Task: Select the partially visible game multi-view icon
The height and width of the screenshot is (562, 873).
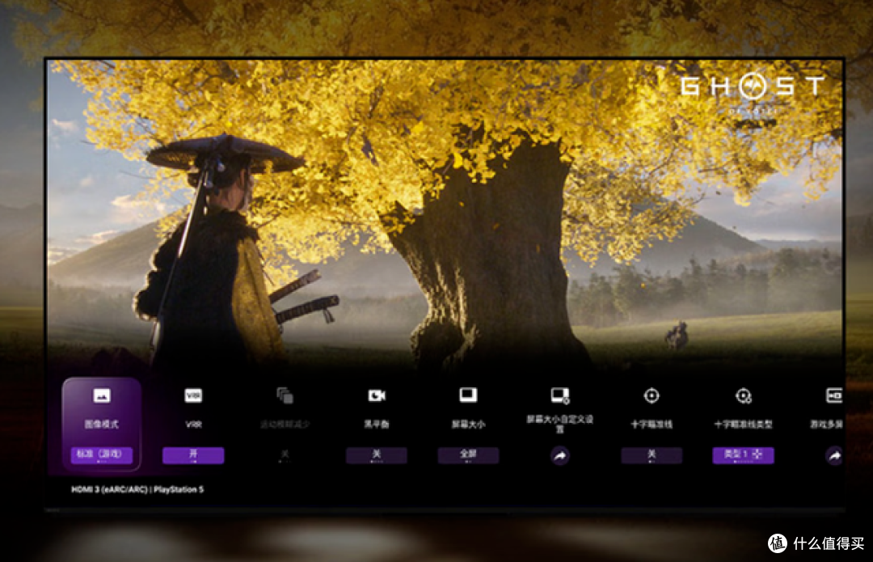Action: [x=833, y=395]
